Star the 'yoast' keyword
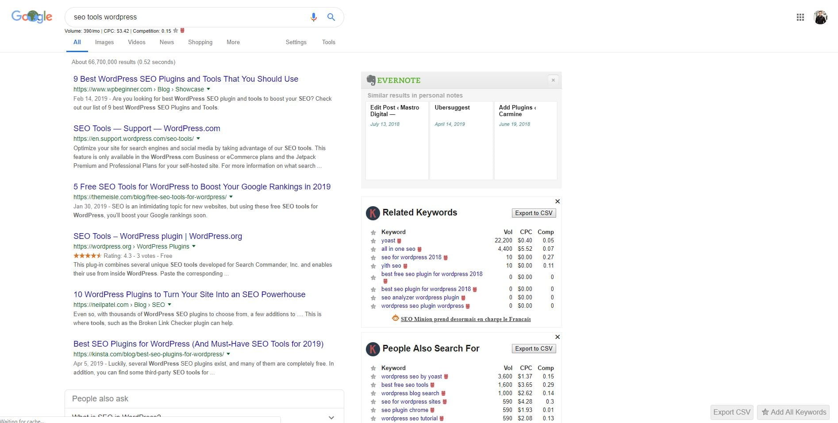The height and width of the screenshot is (423, 838). pos(373,241)
